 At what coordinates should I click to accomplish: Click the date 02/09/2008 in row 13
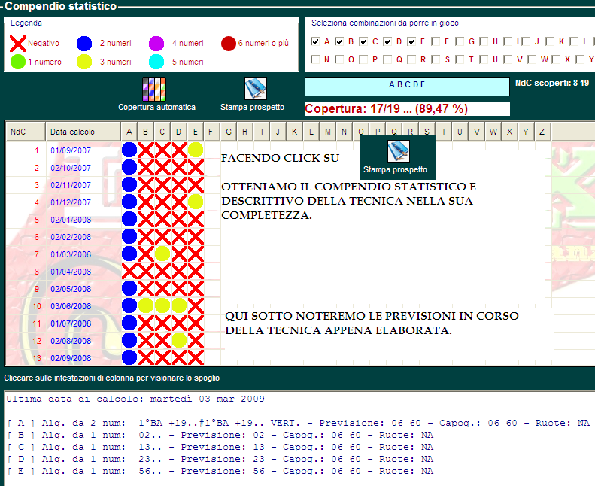tap(71, 358)
